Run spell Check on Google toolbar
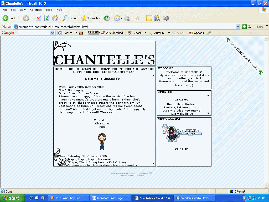Screen dimensions: 269x202 coord(135,33)
